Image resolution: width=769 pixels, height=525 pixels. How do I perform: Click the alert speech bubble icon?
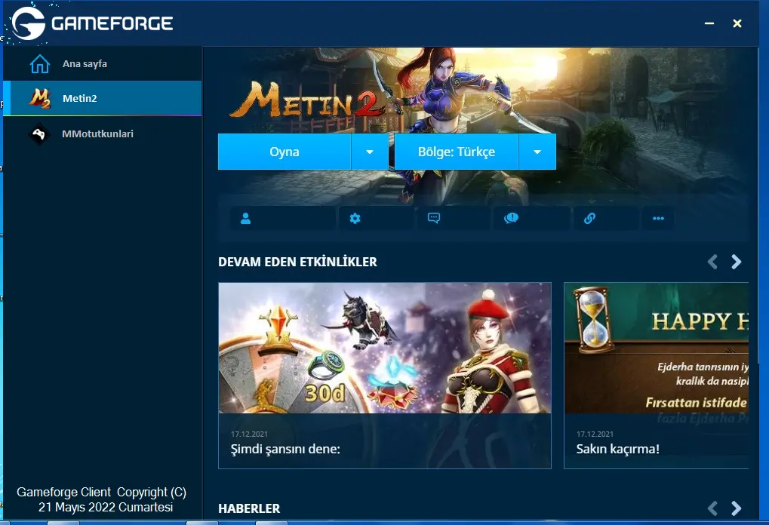point(511,219)
